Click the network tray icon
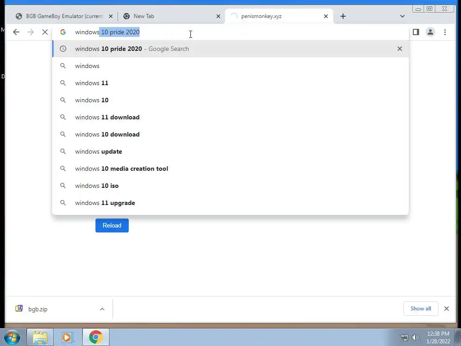Viewport: 461px width, 346px height. tap(405, 337)
